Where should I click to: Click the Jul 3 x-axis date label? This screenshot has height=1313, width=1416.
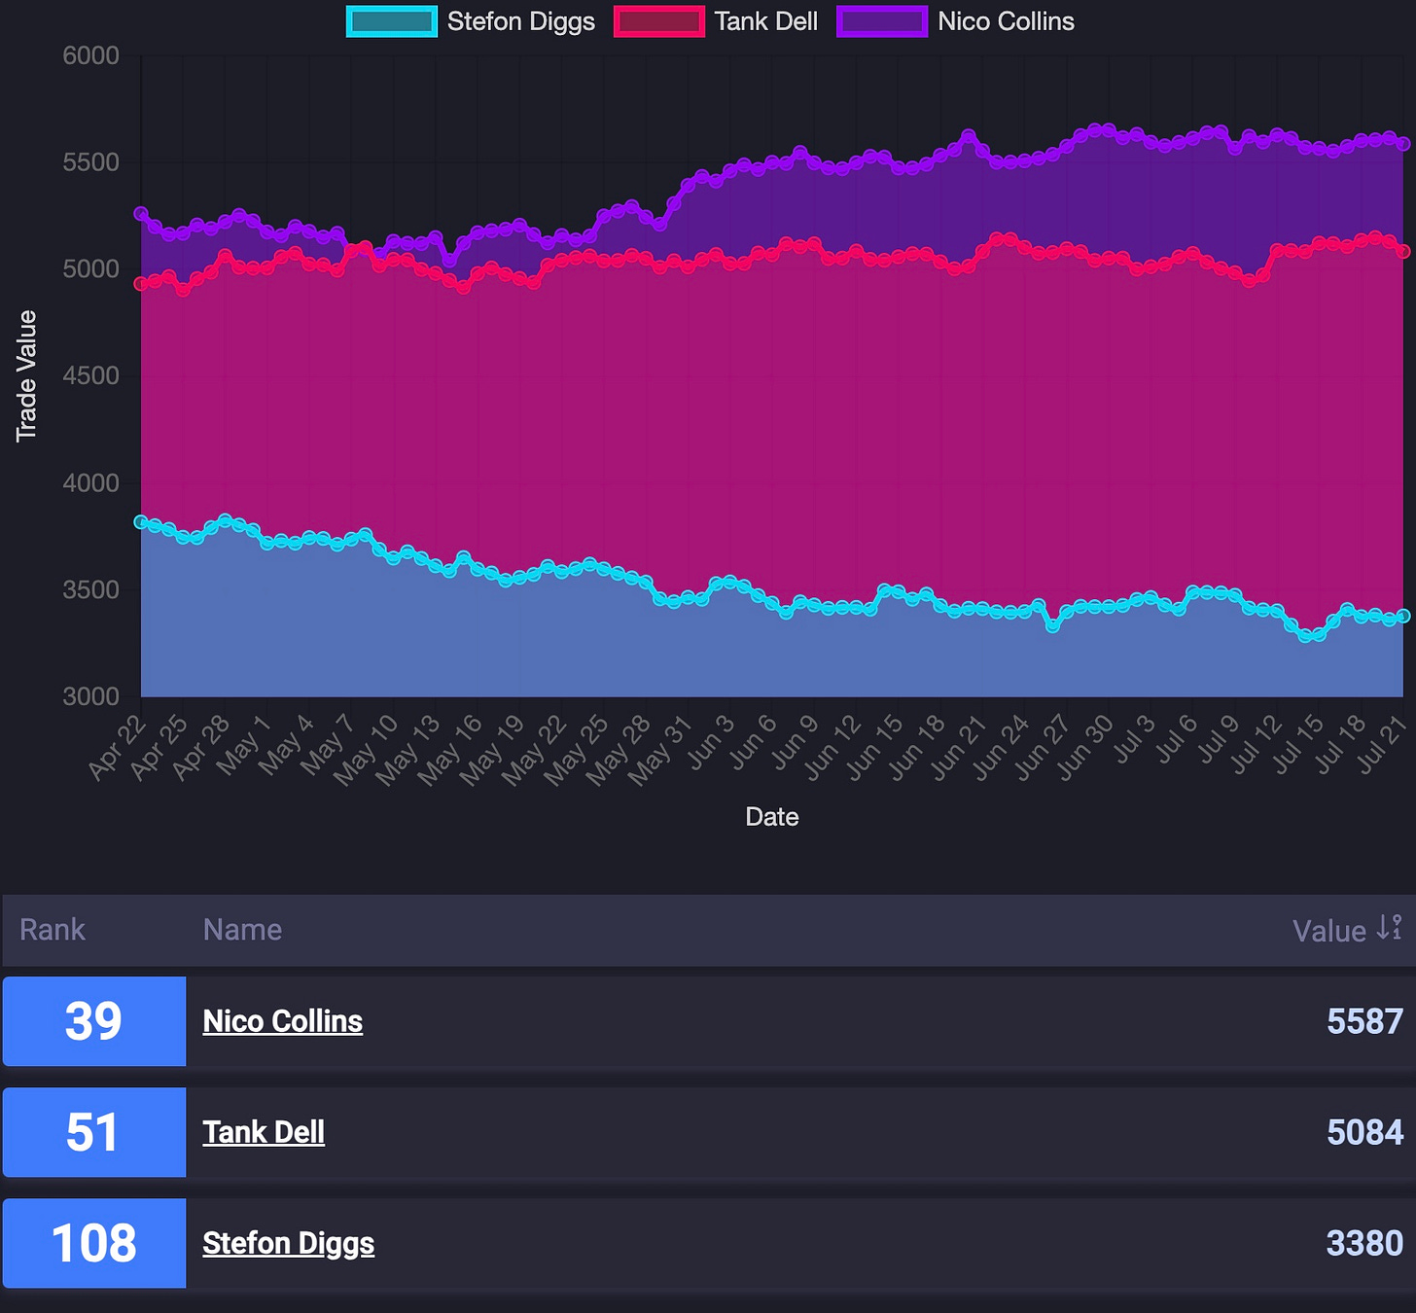click(x=1134, y=738)
